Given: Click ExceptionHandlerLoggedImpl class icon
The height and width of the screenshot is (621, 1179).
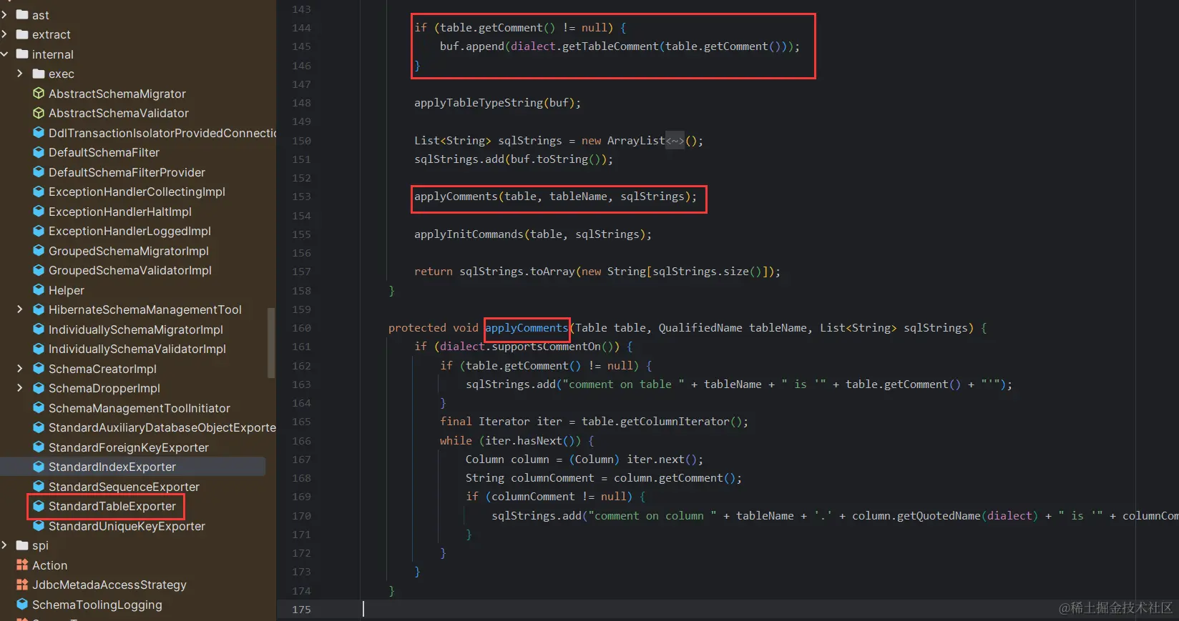Looking at the screenshot, I should pyautogui.click(x=39, y=231).
